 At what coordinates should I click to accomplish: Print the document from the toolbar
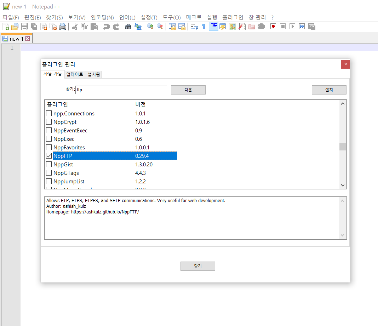pos(63,27)
